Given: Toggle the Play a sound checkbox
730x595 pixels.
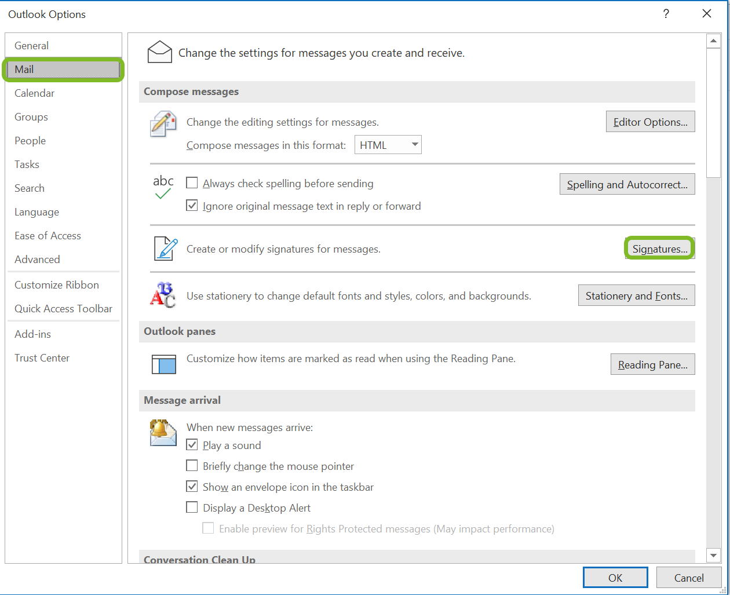Looking at the screenshot, I should pyautogui.click(x=192, y=445).
